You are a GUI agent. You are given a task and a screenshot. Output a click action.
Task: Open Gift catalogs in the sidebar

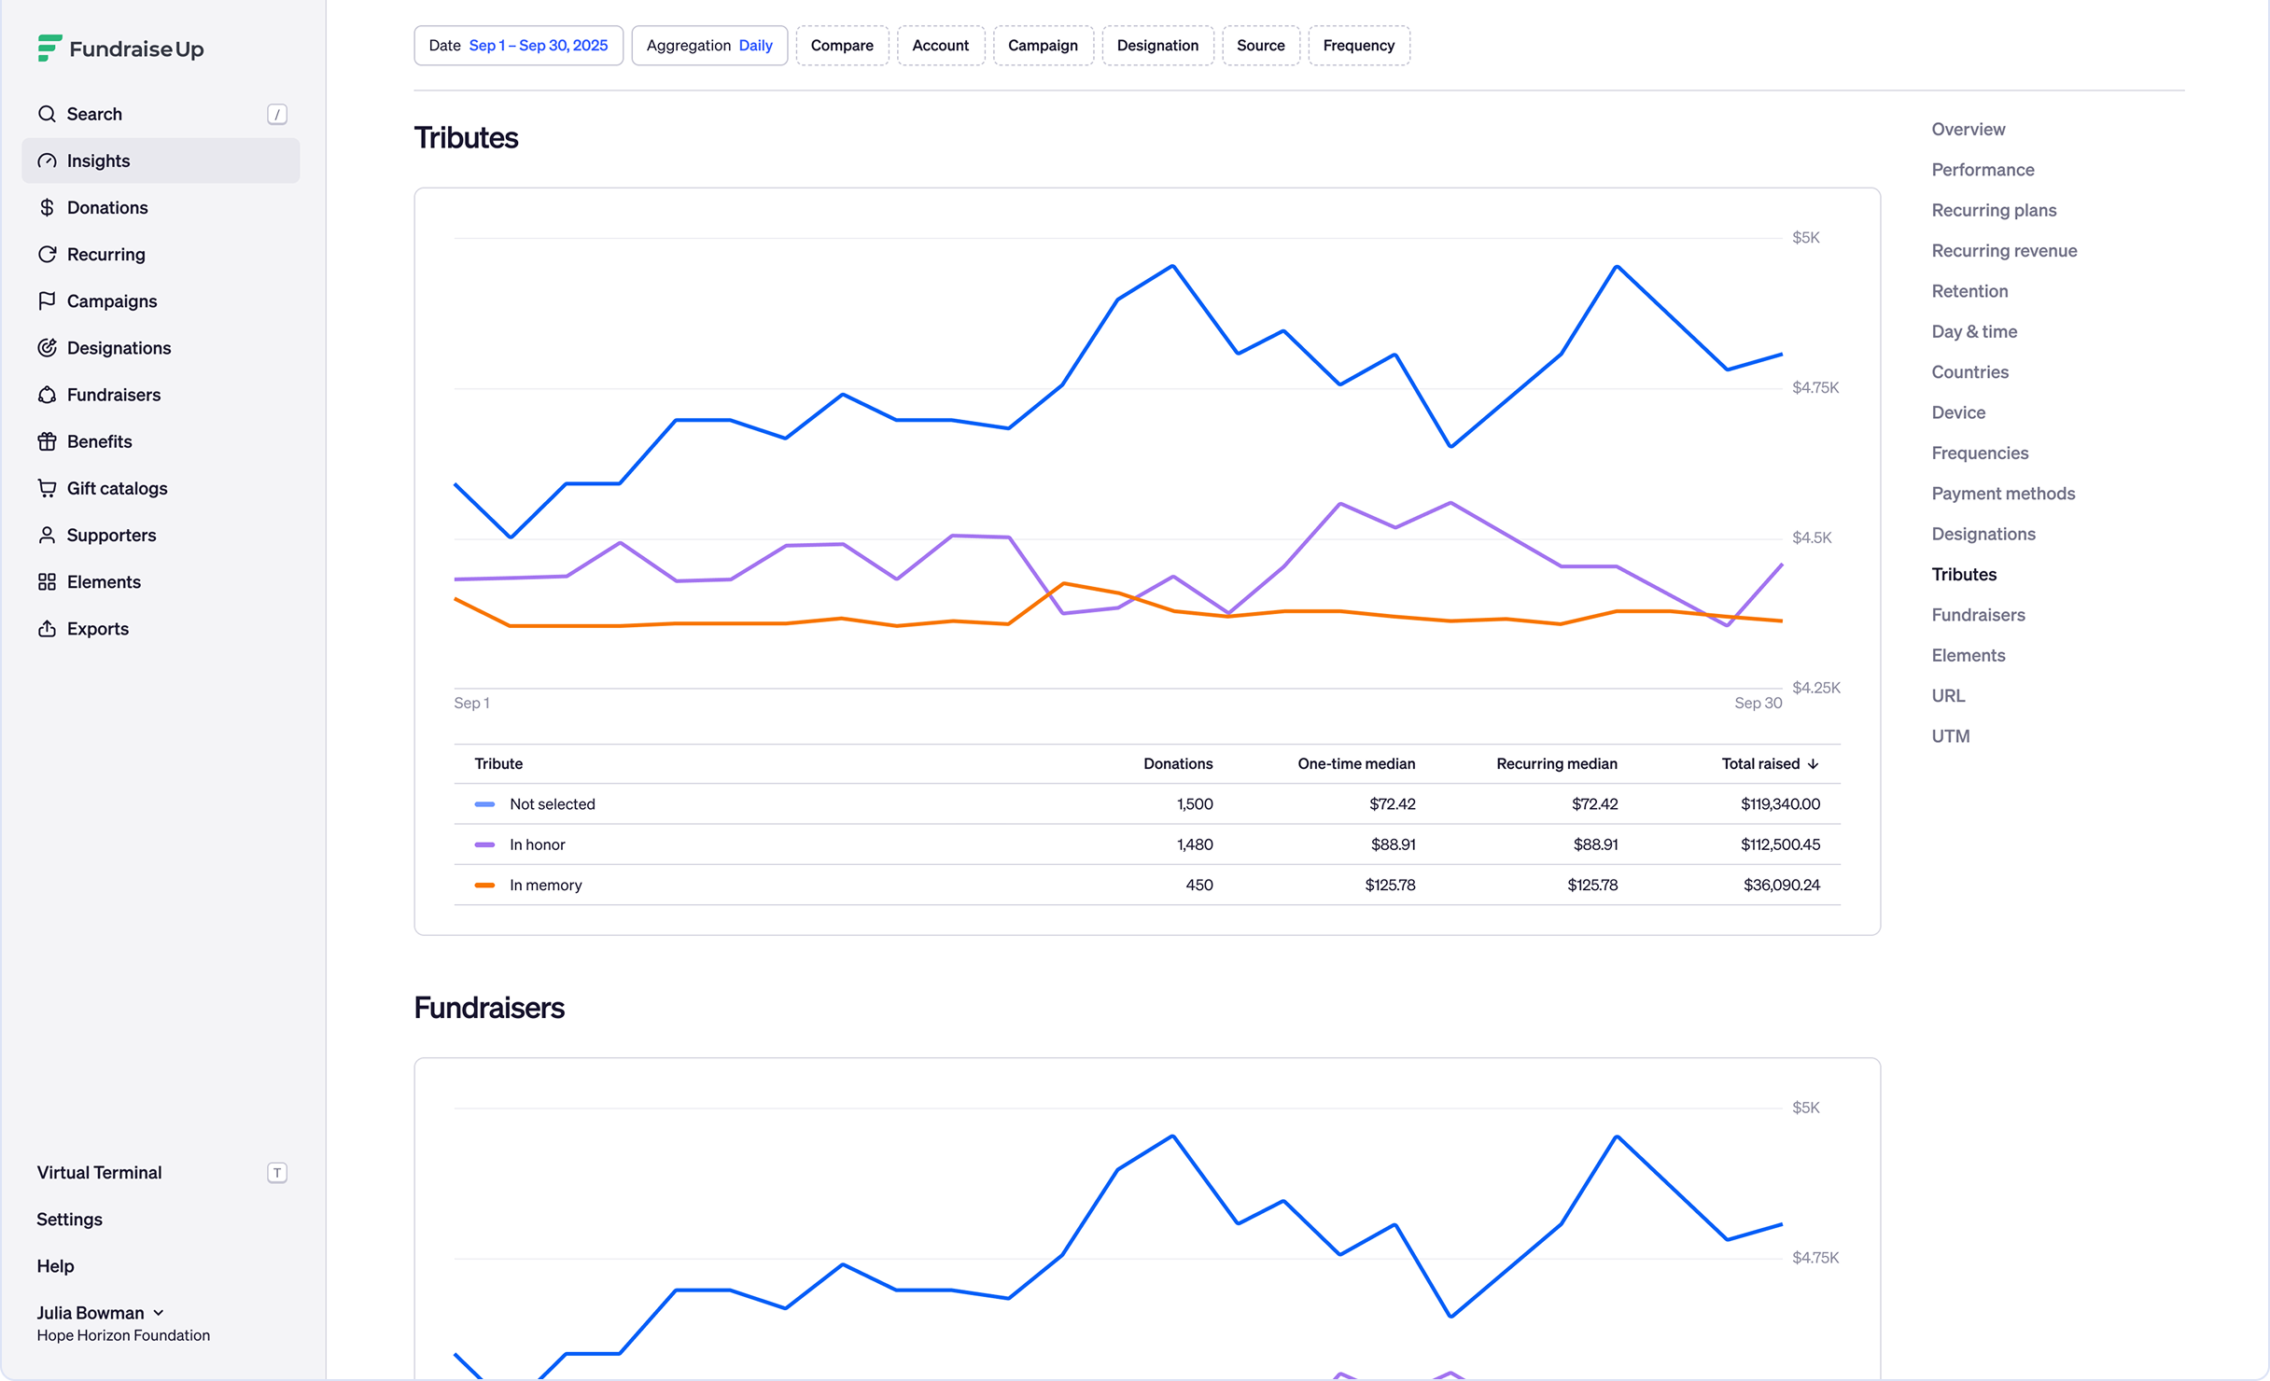click(x=161, y=488)
